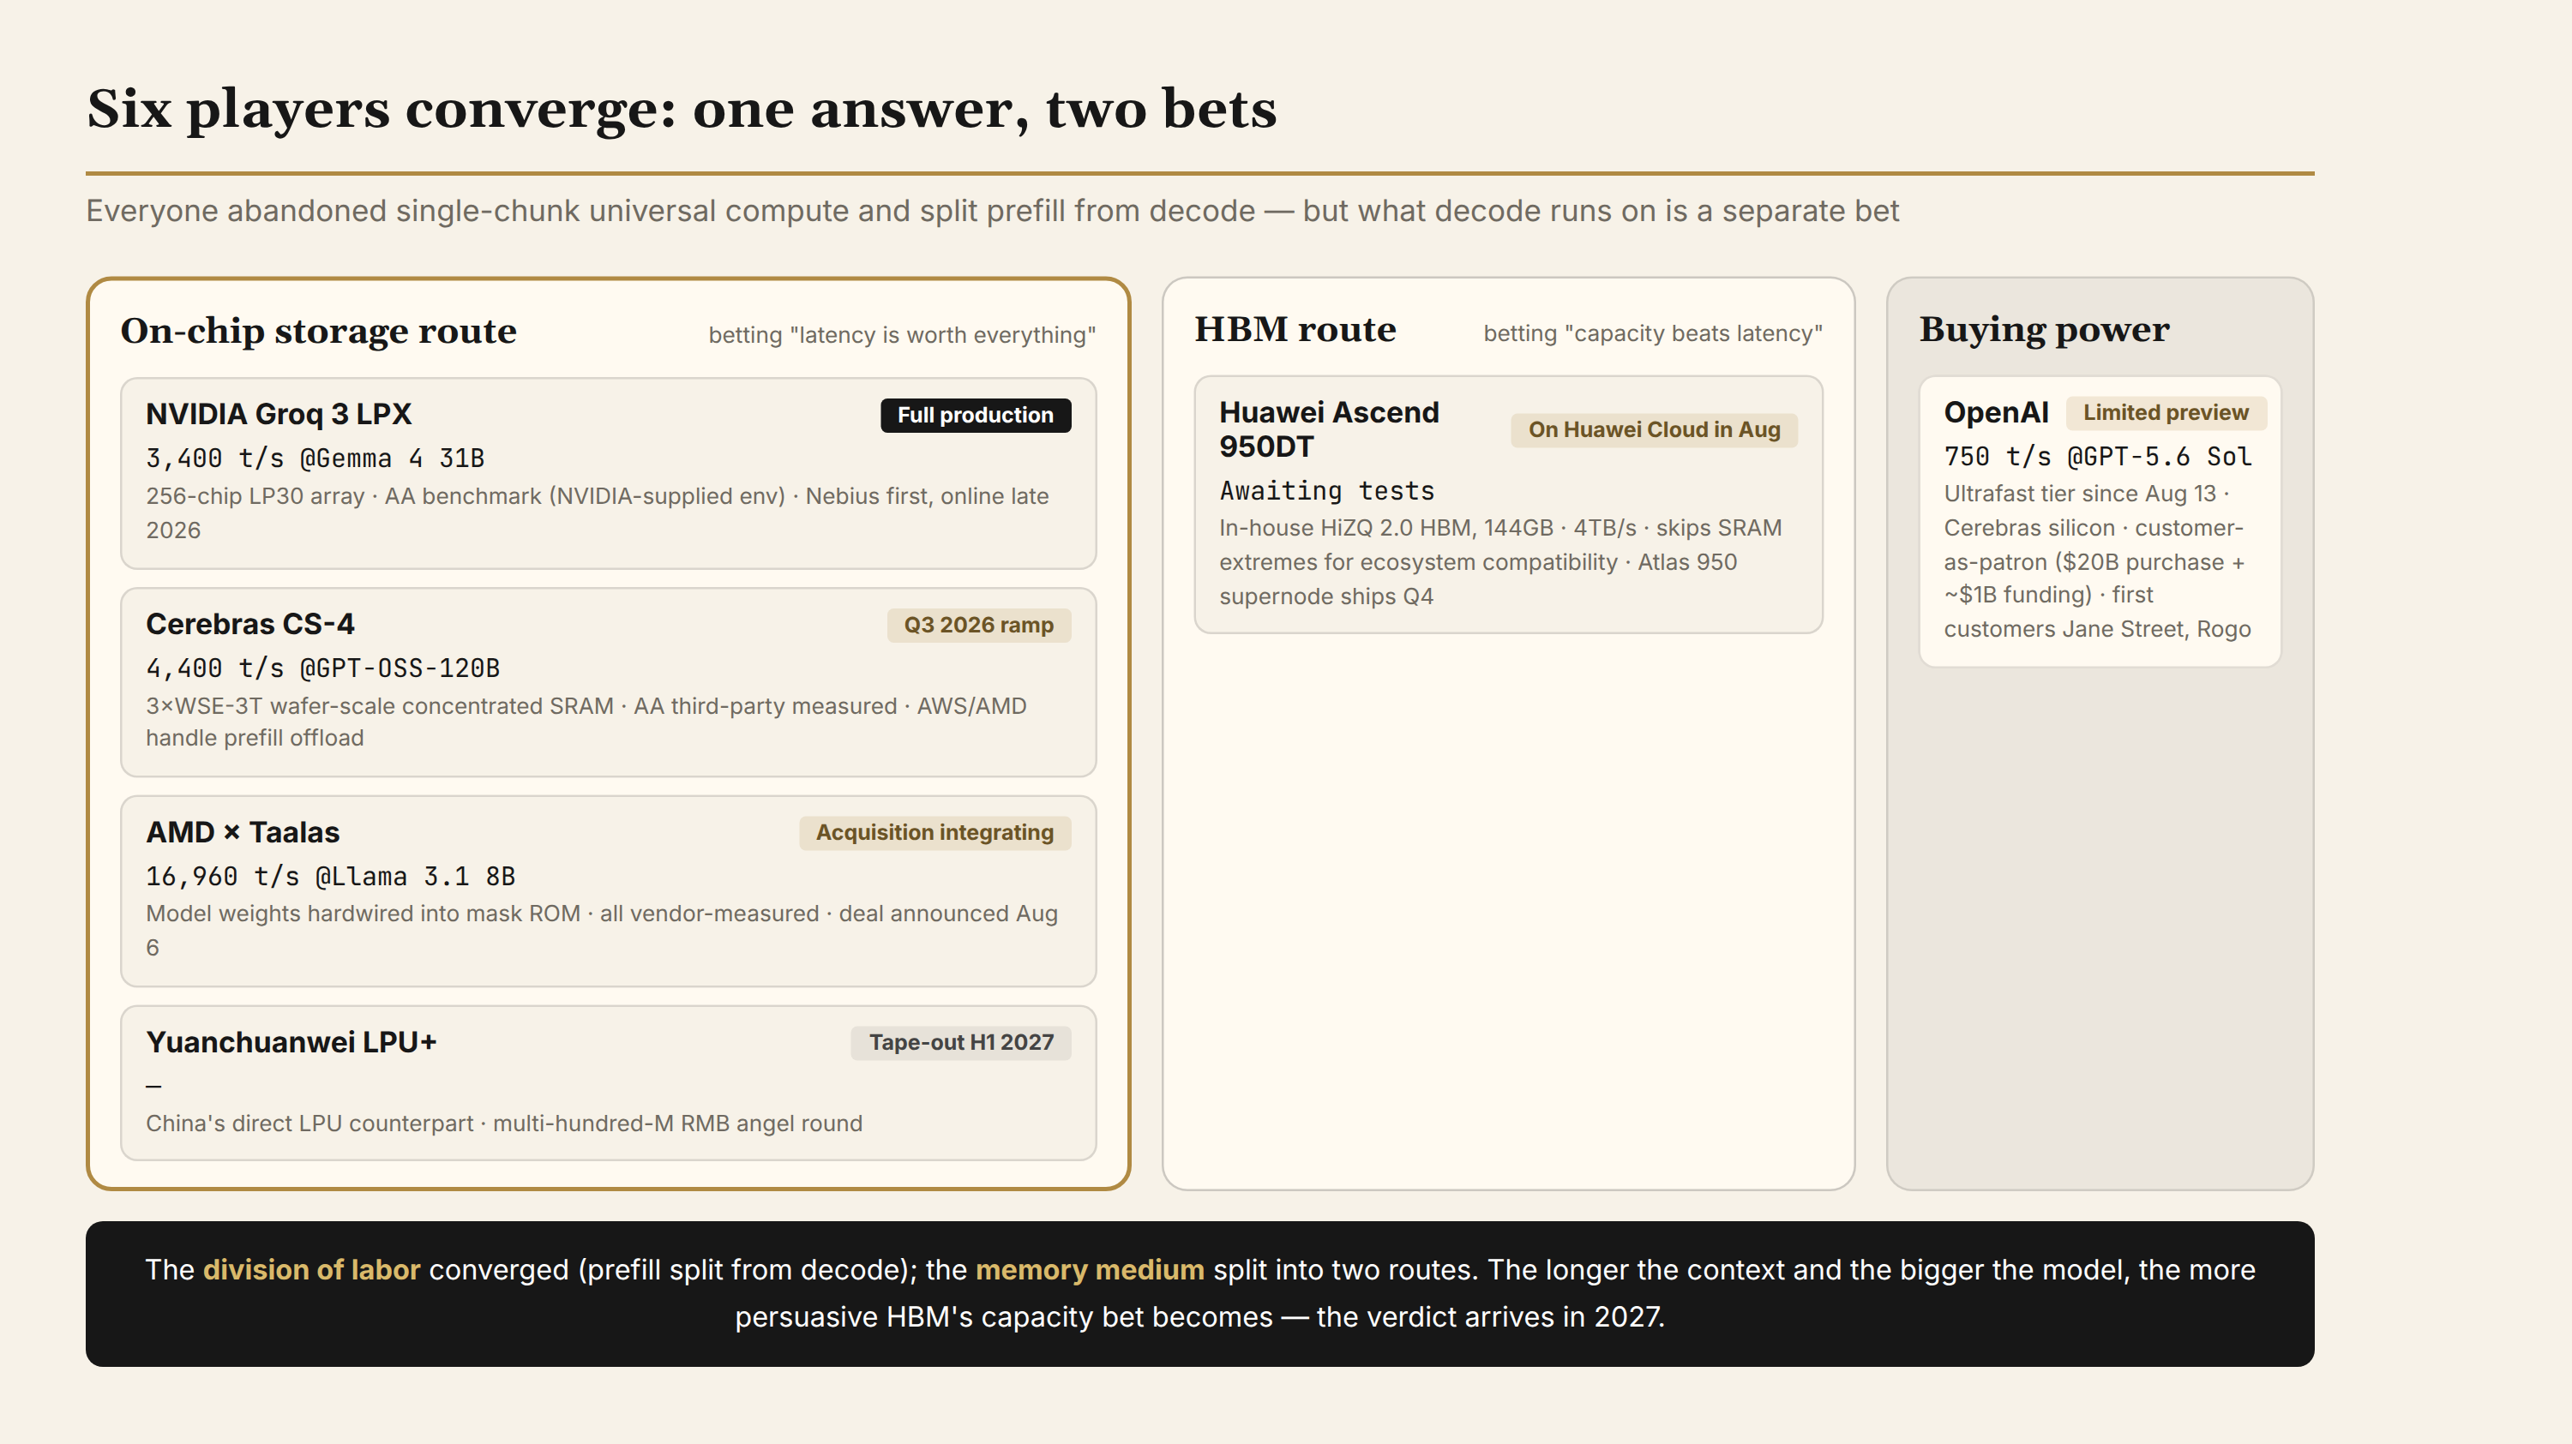Screen dimensions: 2572x1444
Task: Select the "On-chip storage route" heading
Action: [x=319, y=332]
